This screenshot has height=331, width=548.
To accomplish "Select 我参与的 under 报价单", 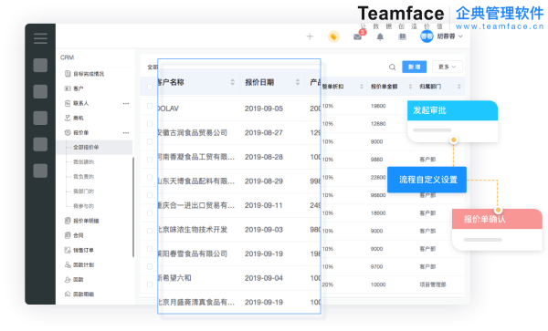I will pos(83,206).
